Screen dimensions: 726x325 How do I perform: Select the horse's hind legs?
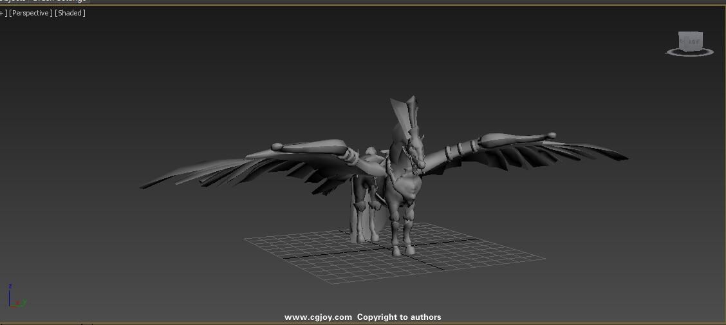pos(360,219)
